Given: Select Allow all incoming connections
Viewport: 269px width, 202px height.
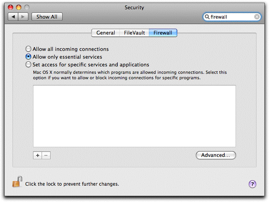Looking at the screenshot, I should tap(28, 49).
